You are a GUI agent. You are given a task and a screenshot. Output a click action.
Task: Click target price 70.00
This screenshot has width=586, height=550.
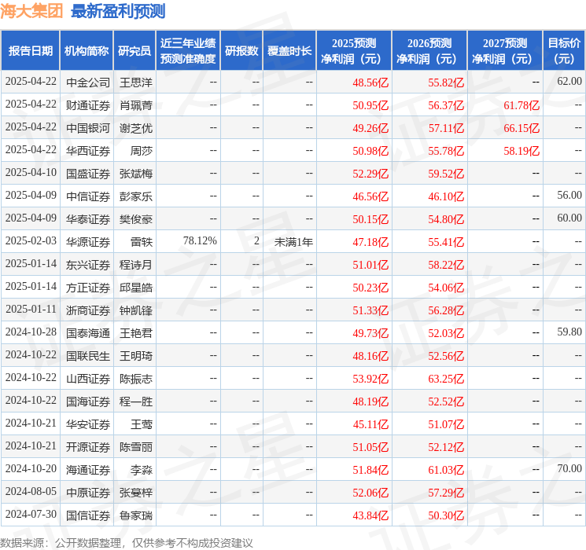click(x=569, y=468)
